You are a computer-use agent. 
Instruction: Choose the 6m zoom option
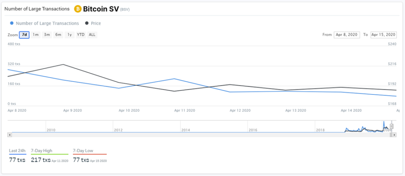pyautogui.click(x=58, y=35)
